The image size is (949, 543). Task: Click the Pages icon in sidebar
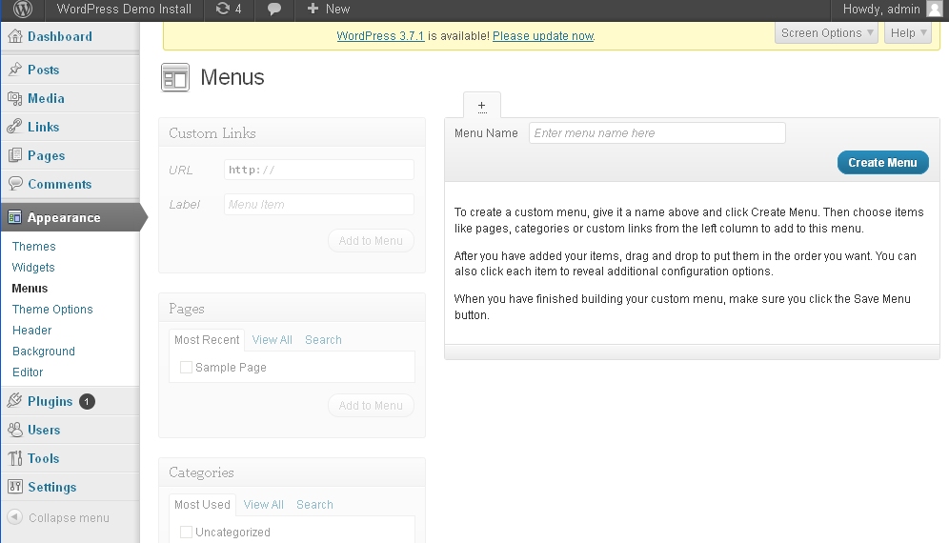coord(15,155)
